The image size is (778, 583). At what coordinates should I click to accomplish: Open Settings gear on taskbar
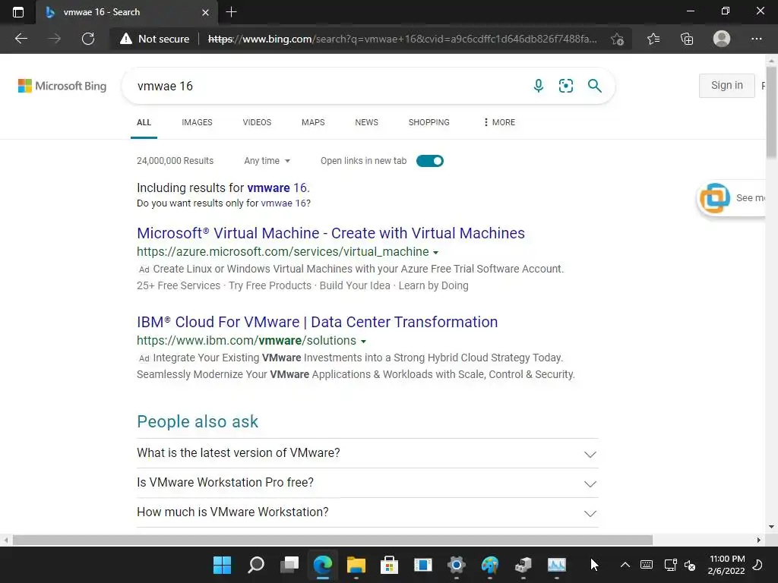click(456, 565)
